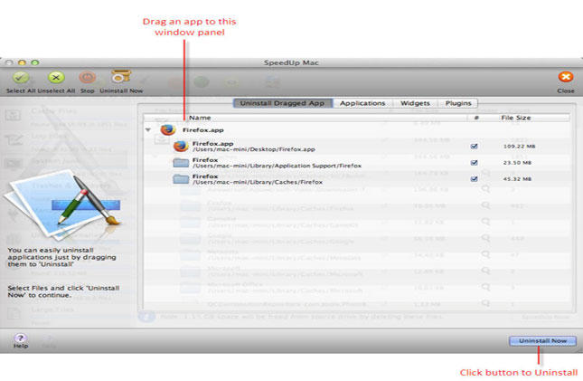
Task: Select the /Users/mac-mini/Desktop/Firefox.app path text
Action: coord(254,149)
